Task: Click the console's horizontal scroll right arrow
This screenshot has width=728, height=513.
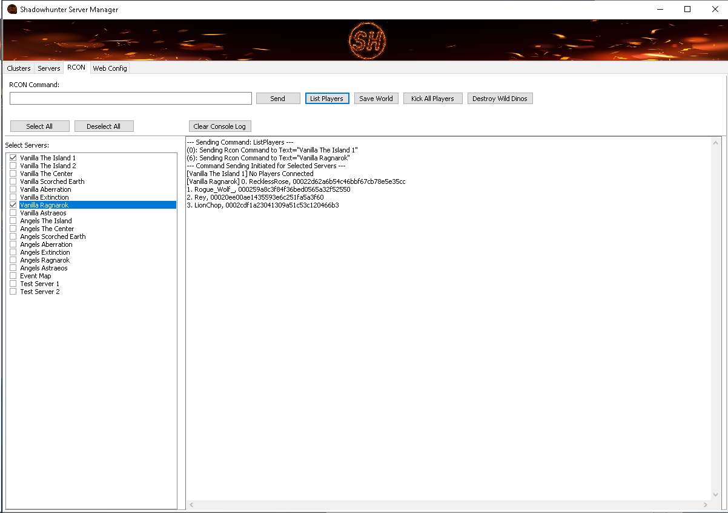Action: pyautogui.click(x=706, y=505)
